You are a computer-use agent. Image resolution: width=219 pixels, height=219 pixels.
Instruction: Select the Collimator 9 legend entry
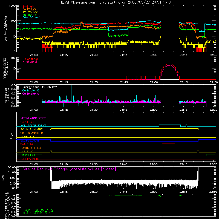pyautogui.click(x=31, y=94)
